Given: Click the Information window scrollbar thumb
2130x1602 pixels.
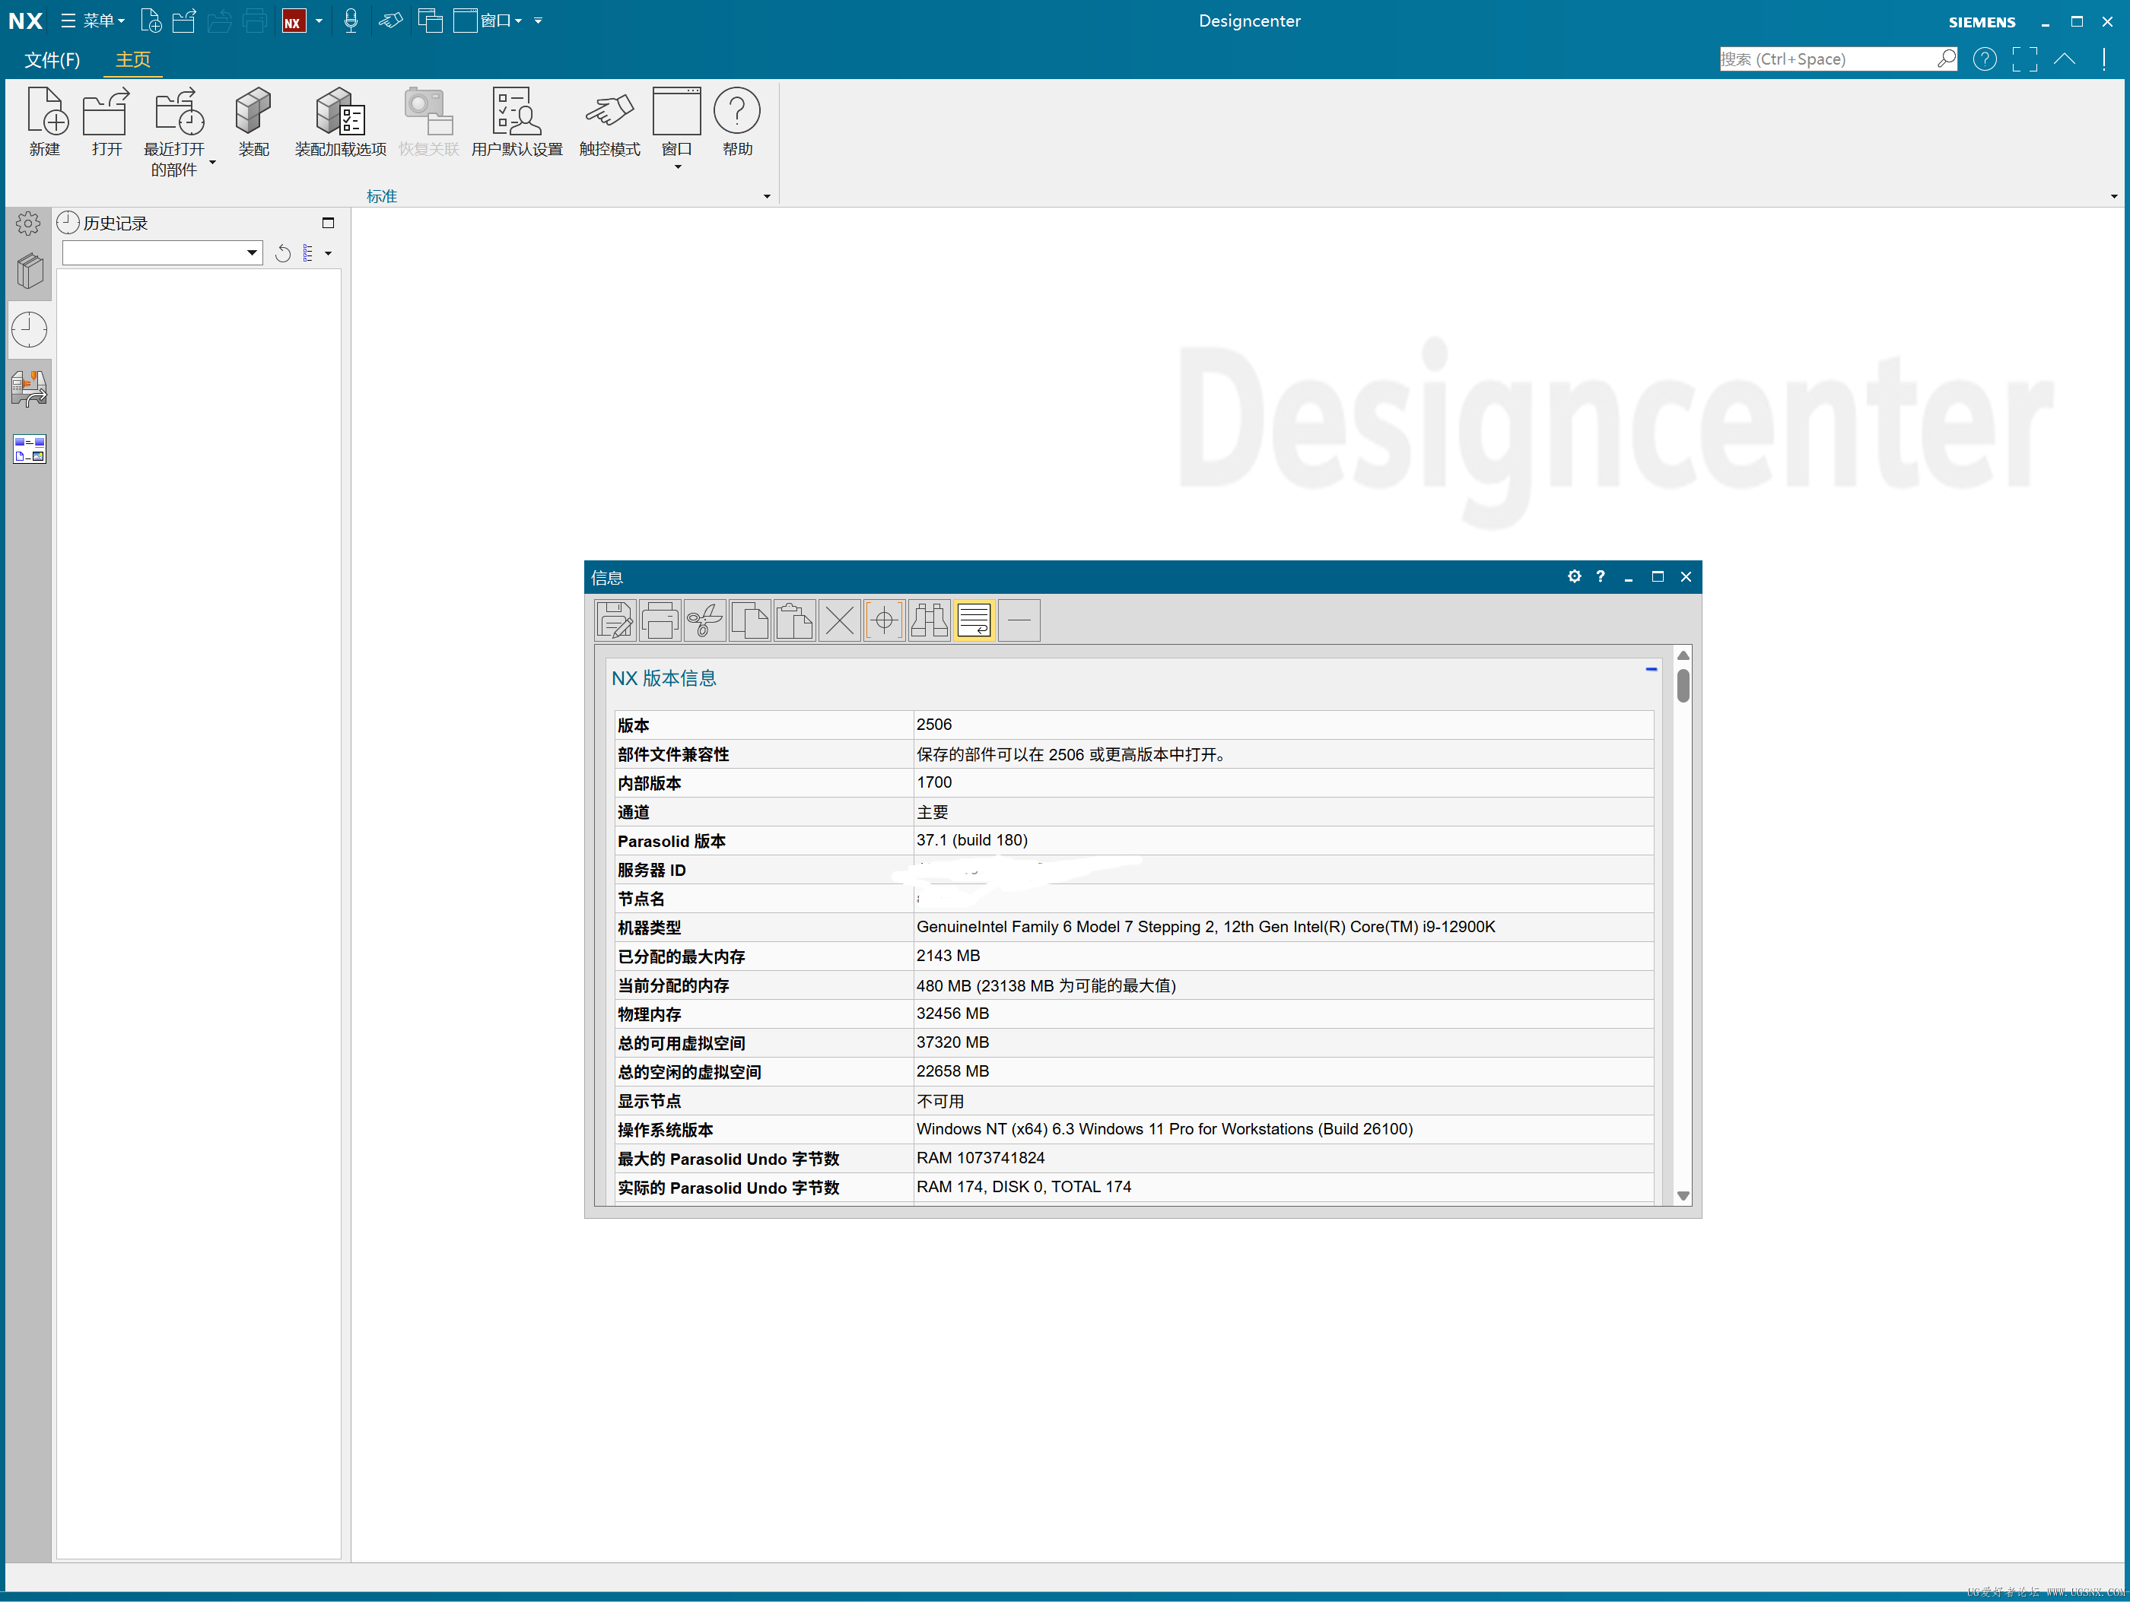Looking at the screenshot, I should 1683,686.
